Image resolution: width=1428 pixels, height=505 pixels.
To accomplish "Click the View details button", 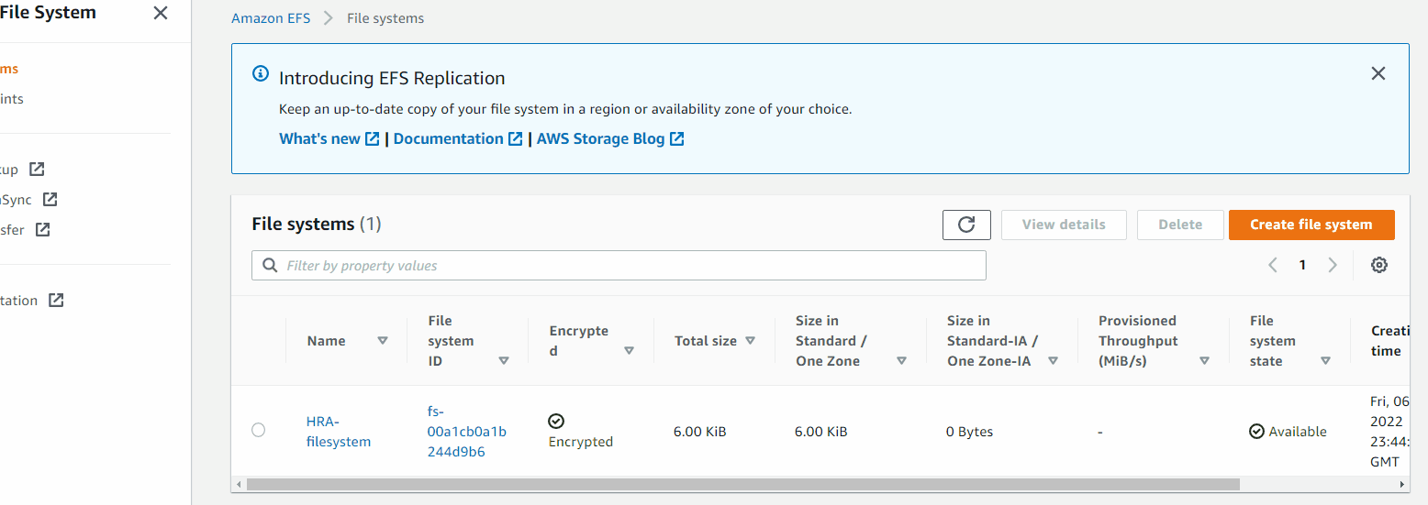I will (1064, 225).
